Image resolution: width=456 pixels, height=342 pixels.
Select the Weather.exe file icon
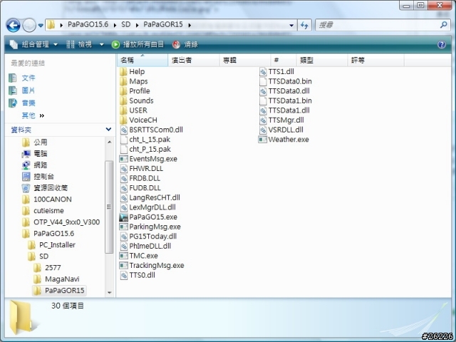[x=263, y=140]
